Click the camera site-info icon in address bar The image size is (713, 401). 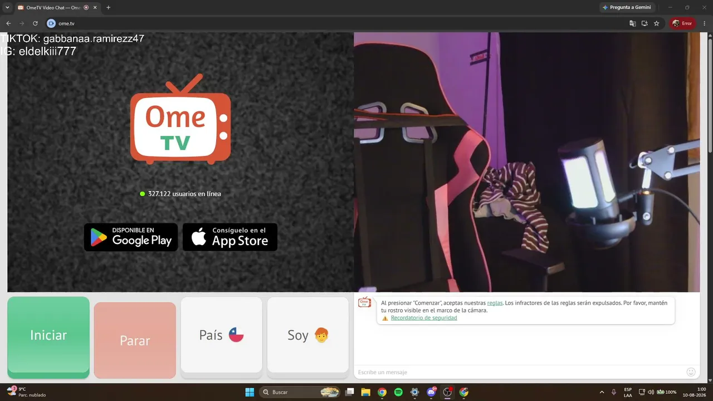click(x=51, y=23)
